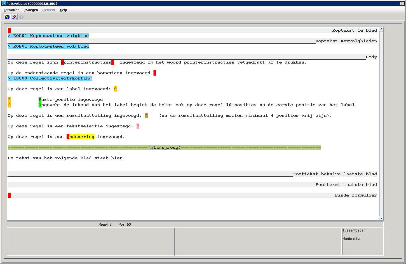Click the greyed-out info toolbar icon
Viewport: 406px width, 264px height.
(x=22, y=17)
